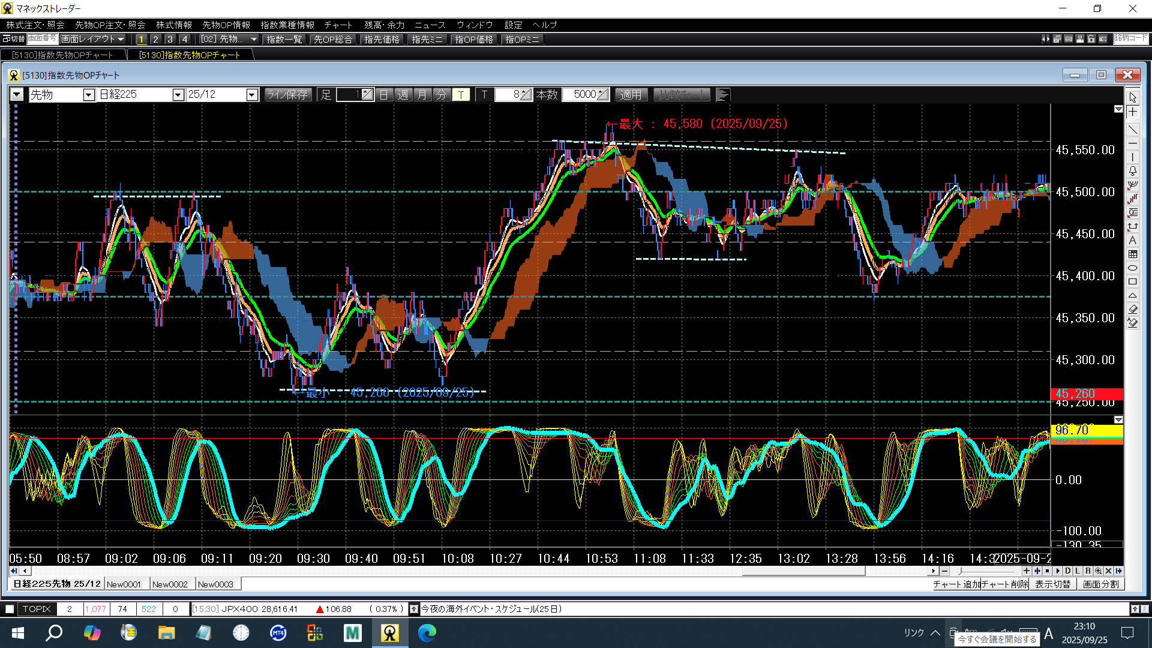Viewport: 1152px width, 648px height.
Task: Select the ellipse drawing tool
Action: tap(1132, 268)
